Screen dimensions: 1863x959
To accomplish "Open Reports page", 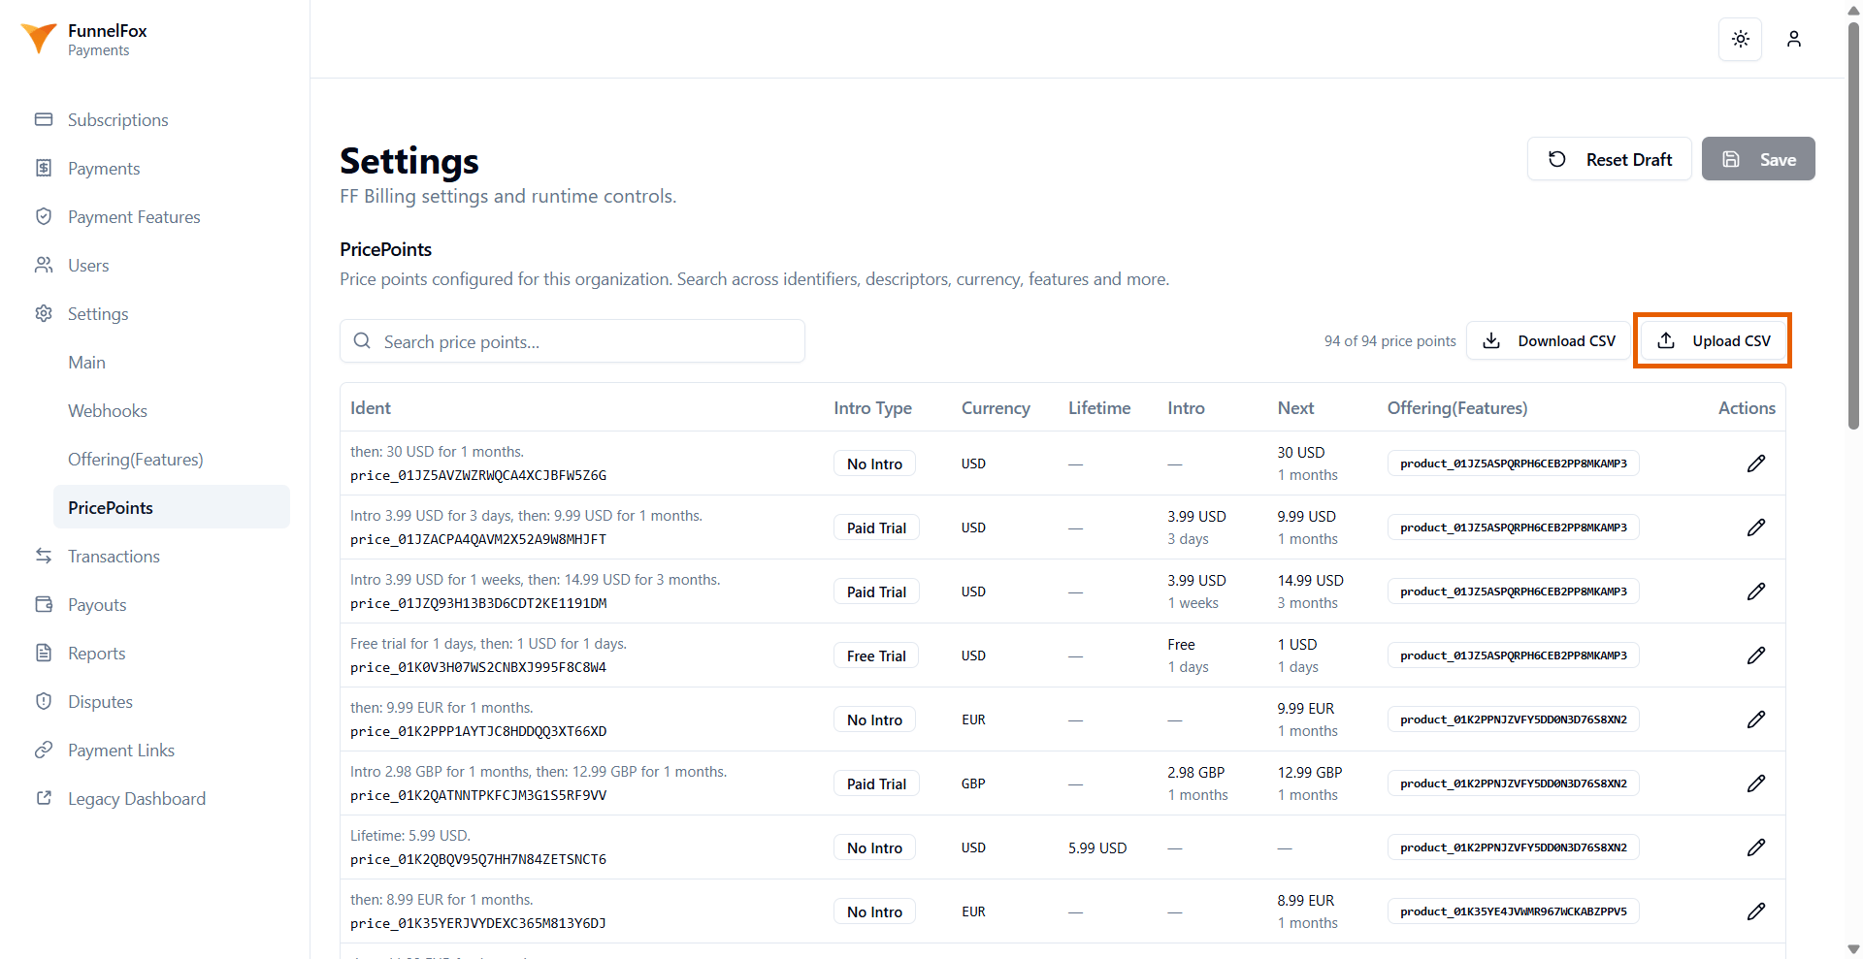I will (96, 653).
